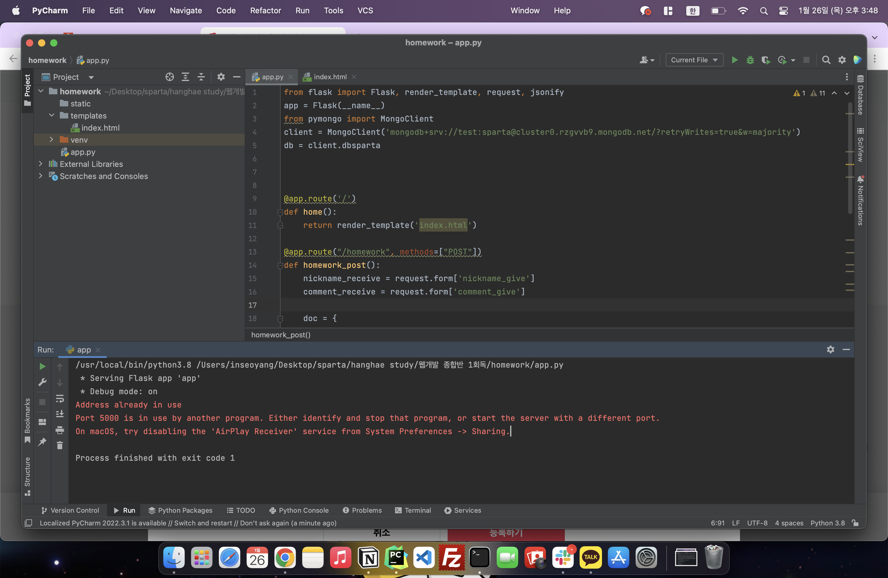The image size is (888, 578).
Task: Hide the Run panel with minus icon
Action: (x=846, y=349)
